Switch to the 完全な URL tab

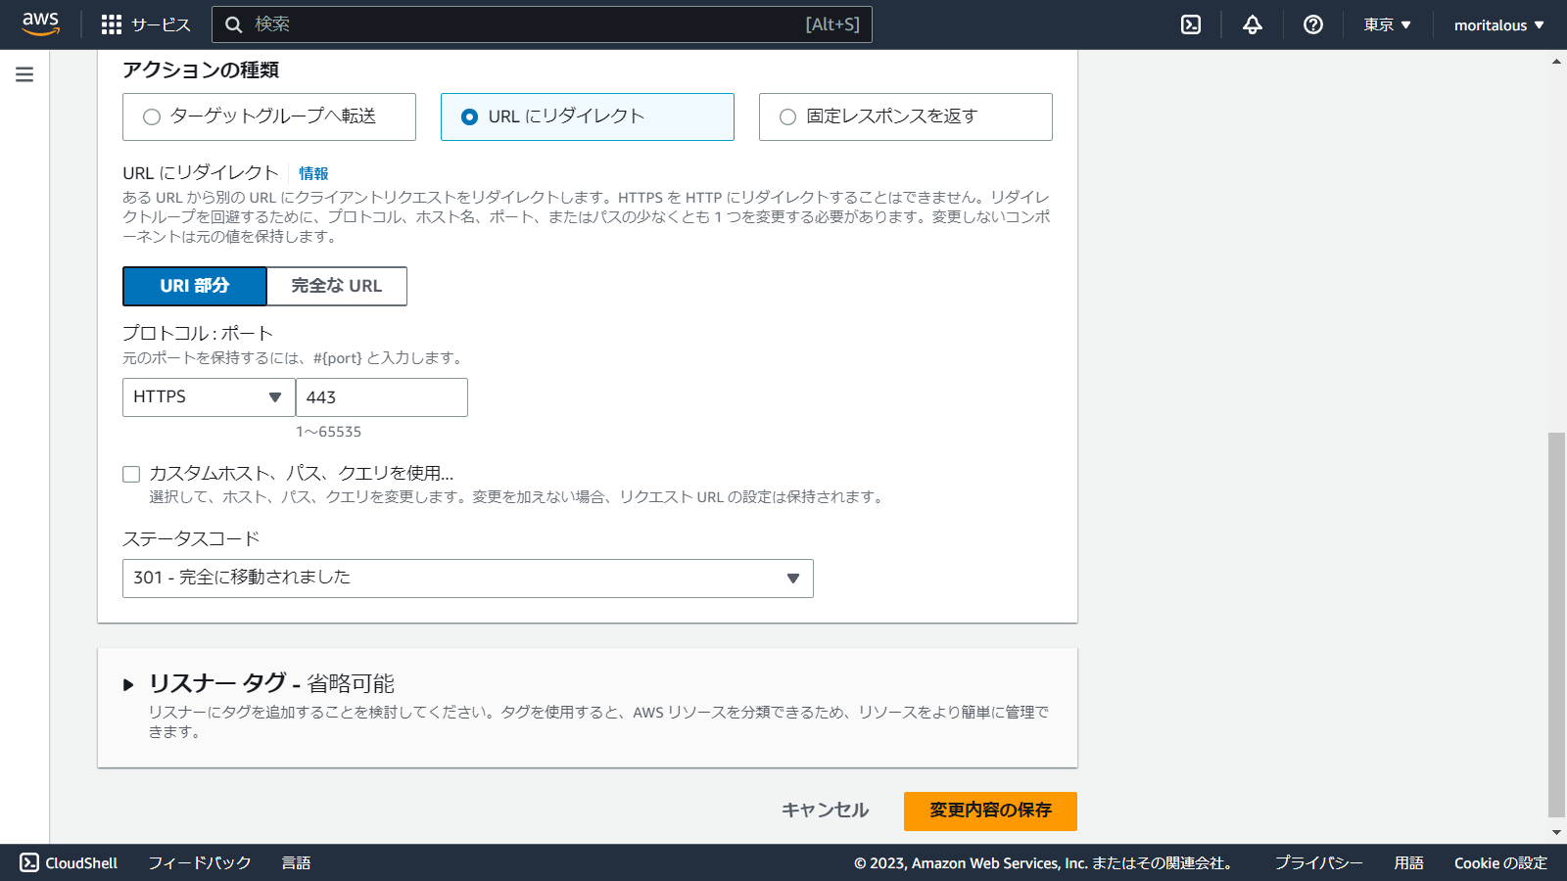pyautogui.click(x=336, y=286)
